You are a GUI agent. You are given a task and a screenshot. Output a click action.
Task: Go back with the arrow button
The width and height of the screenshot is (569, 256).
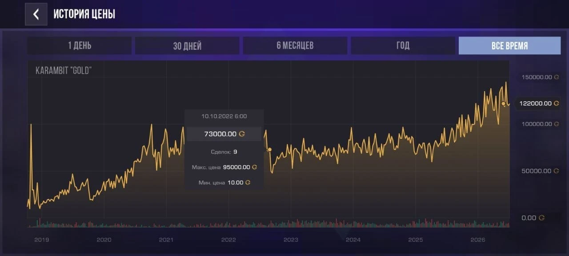[36, 14]
